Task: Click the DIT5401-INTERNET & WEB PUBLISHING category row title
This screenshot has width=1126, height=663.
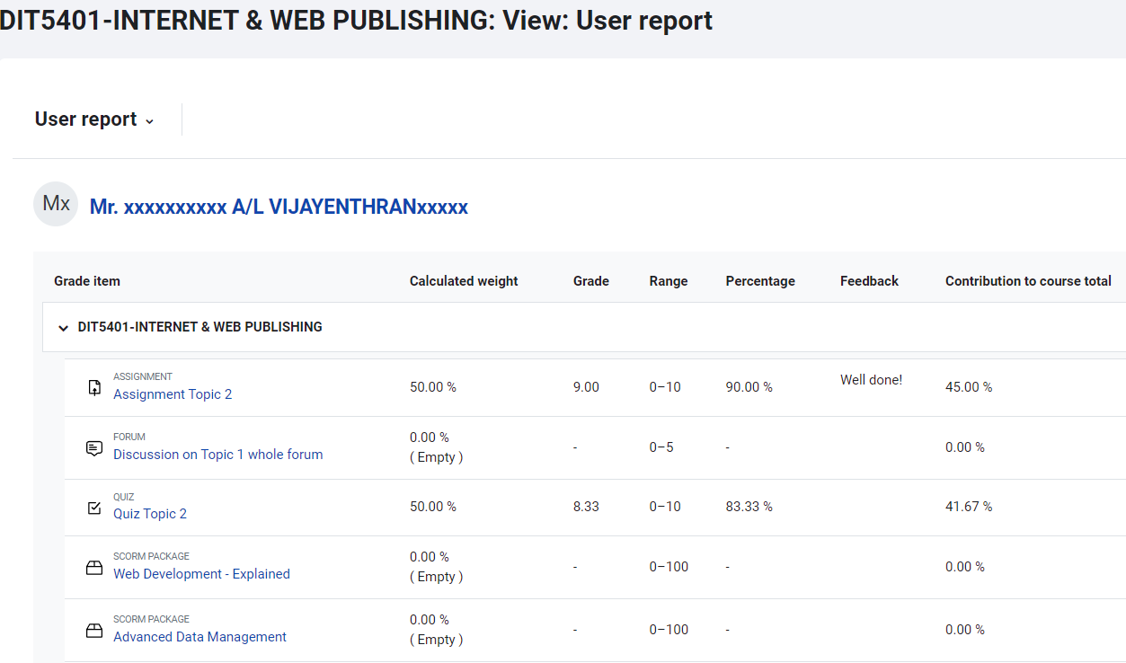Action: tap(199, 327)
